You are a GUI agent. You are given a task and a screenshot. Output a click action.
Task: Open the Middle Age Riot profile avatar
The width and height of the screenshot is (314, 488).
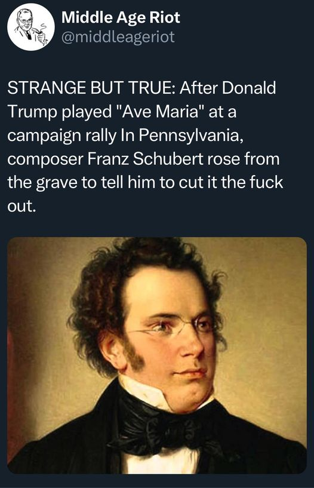31,26
